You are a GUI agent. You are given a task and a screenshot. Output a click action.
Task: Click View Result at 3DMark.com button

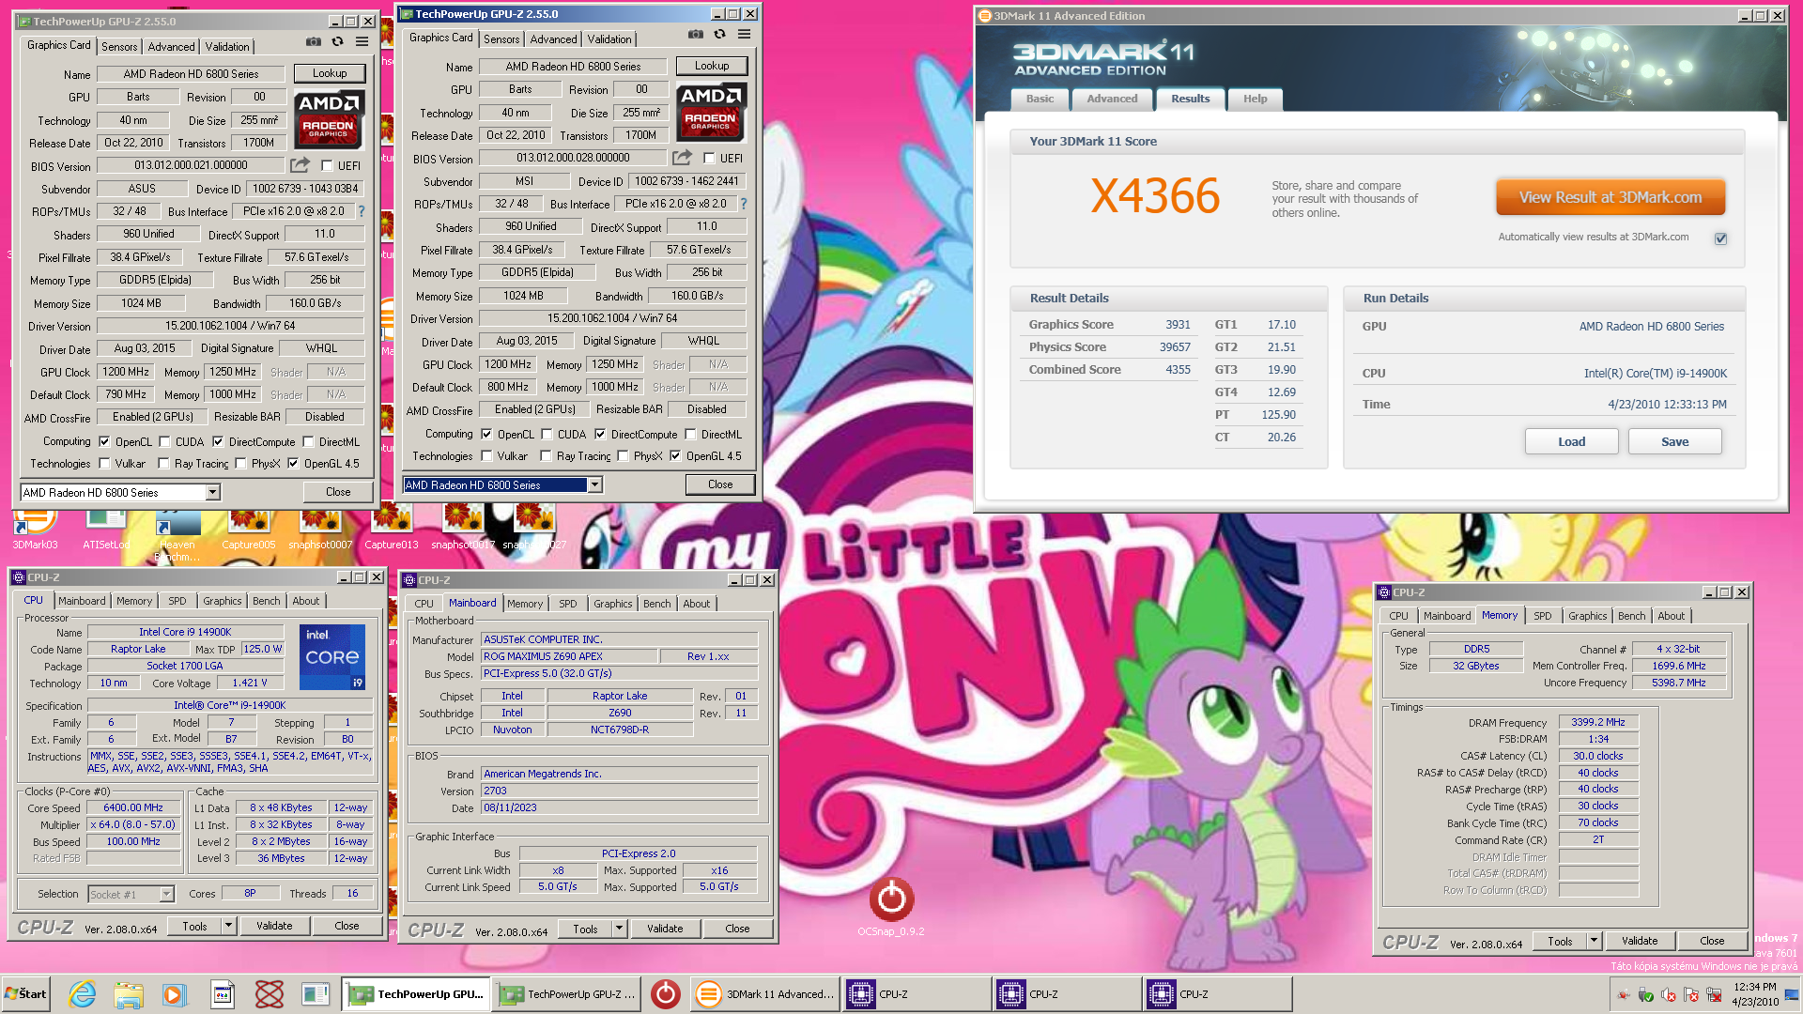tap(1610, 197)
